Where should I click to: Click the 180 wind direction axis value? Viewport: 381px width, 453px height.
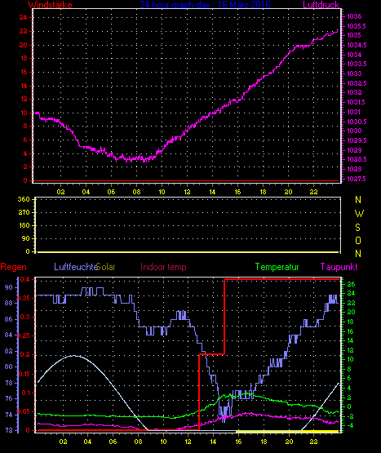point(24,225)
